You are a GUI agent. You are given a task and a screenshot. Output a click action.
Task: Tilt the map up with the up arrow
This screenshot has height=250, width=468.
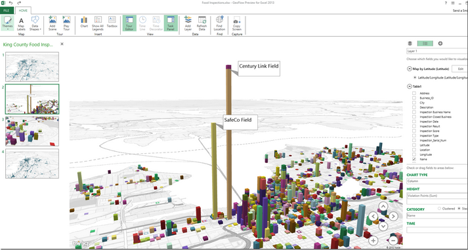(383, 206)
